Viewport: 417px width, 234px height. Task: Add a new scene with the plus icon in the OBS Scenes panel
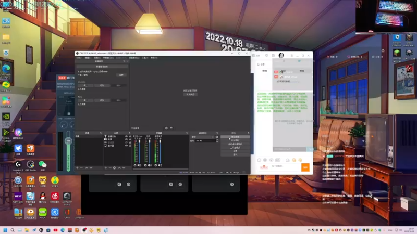click(x=77, y=168)
